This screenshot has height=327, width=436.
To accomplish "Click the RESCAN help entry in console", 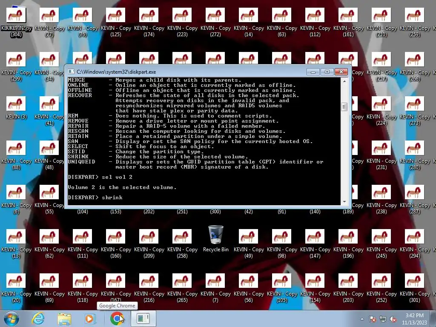I will (177, 131).
